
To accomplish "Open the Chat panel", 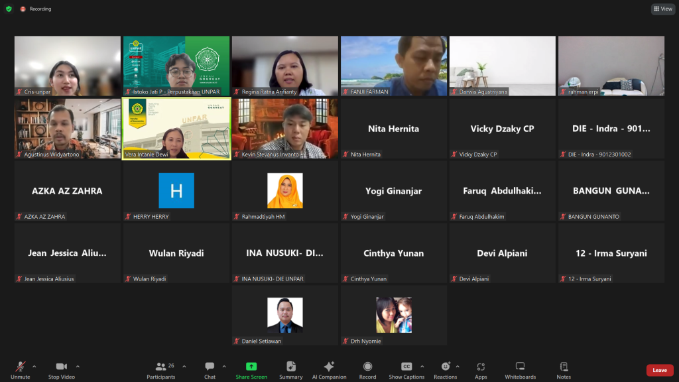I will (x=210, y=370).
